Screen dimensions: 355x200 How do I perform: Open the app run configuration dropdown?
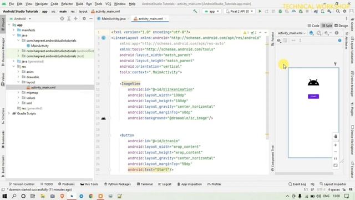(212, 11)
